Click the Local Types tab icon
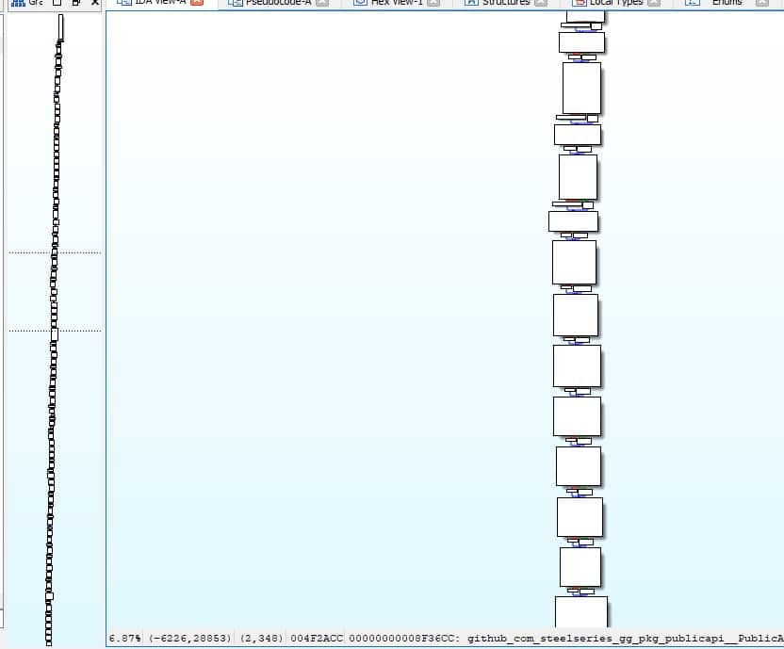The image size is (784, 649). (x=579, y=3)
